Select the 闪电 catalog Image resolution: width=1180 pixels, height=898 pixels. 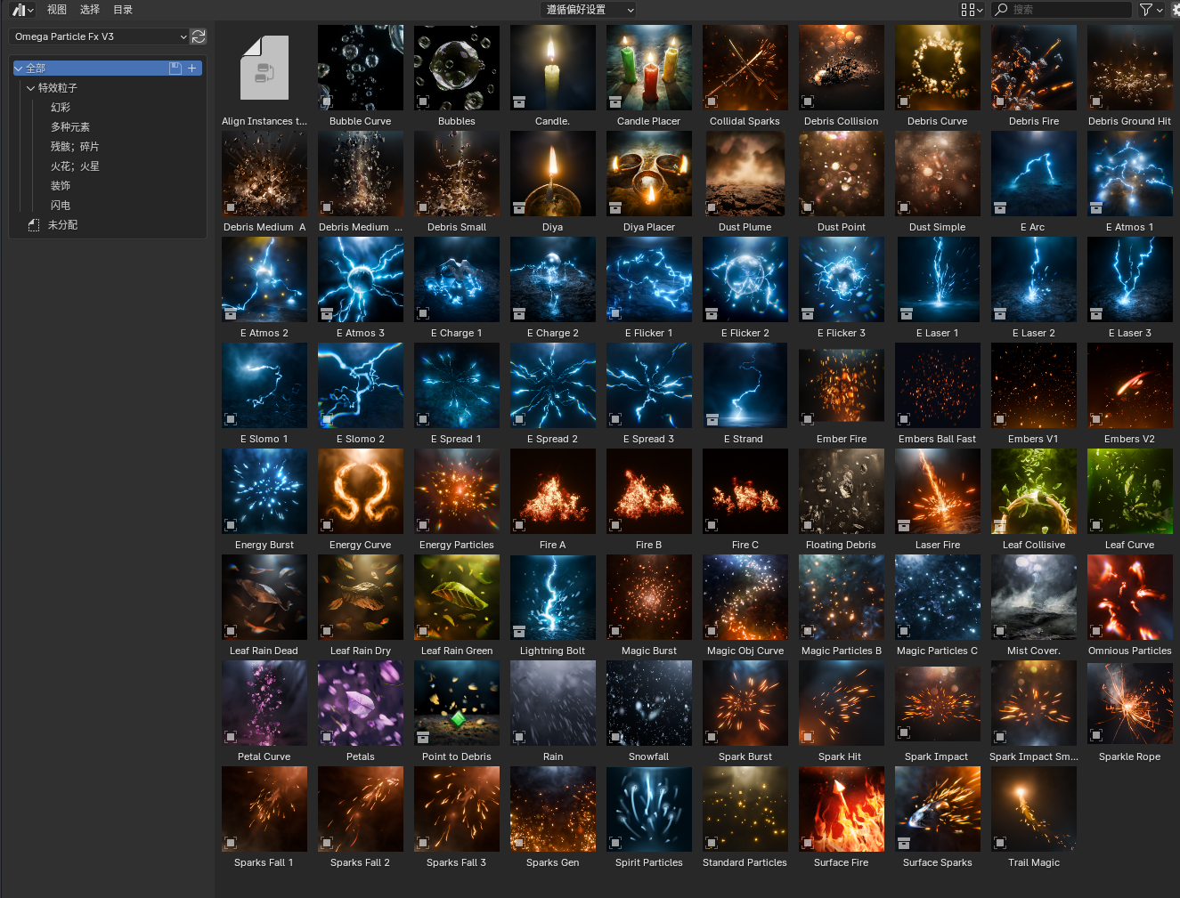(x=61, y=206)
